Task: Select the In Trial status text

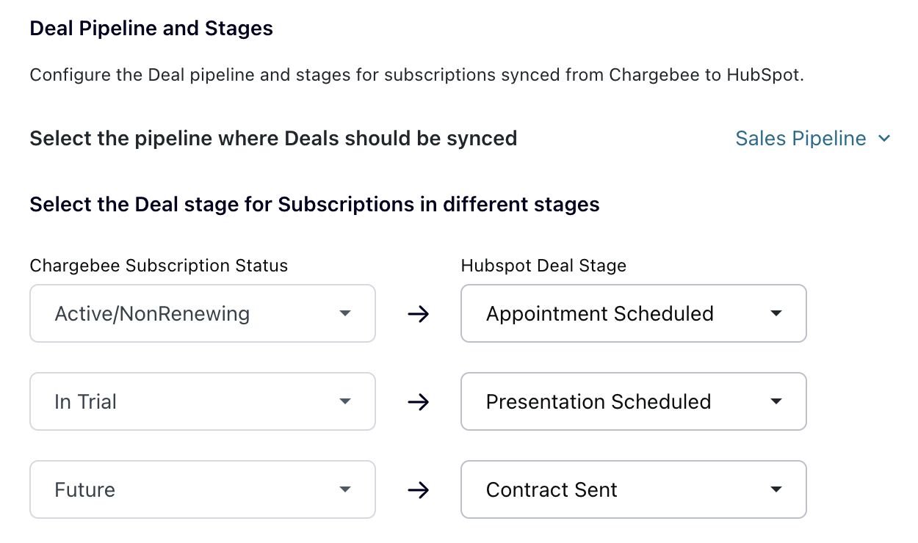Action: pyautogui.click(x=86, y=402)
